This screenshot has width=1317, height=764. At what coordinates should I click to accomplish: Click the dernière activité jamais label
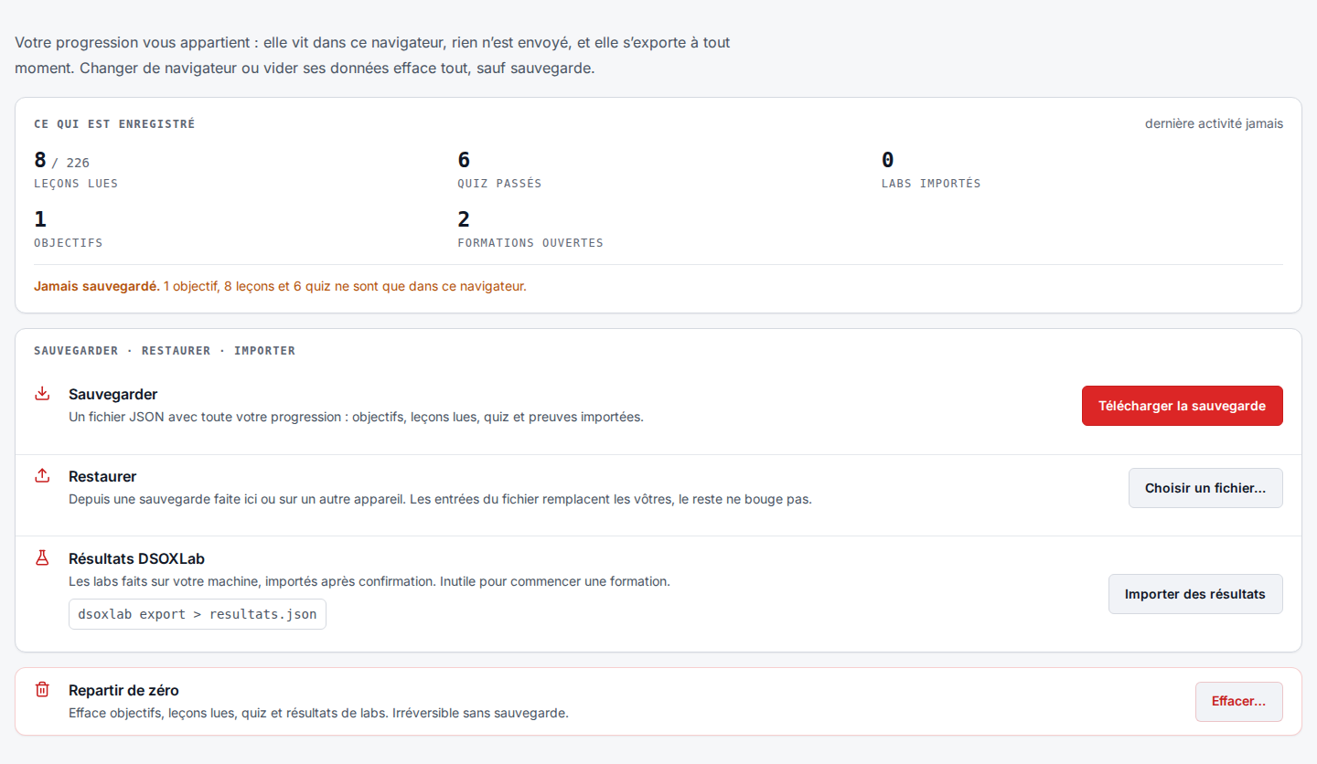(1214, 123)
